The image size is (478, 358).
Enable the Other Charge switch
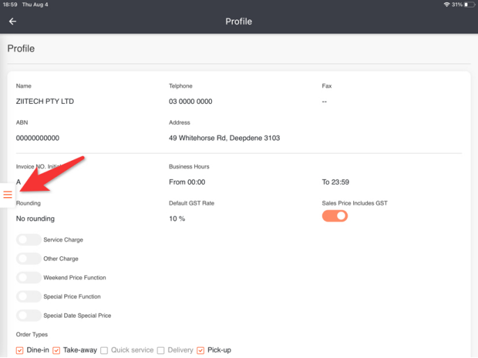coord(29,258)
